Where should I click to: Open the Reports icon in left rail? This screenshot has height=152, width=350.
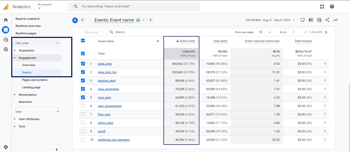(5, 30)
